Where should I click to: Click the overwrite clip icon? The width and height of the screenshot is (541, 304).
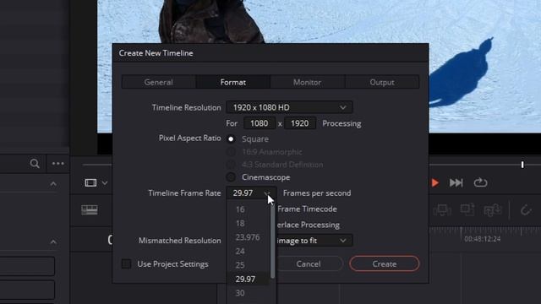click(x=467, y=210)
